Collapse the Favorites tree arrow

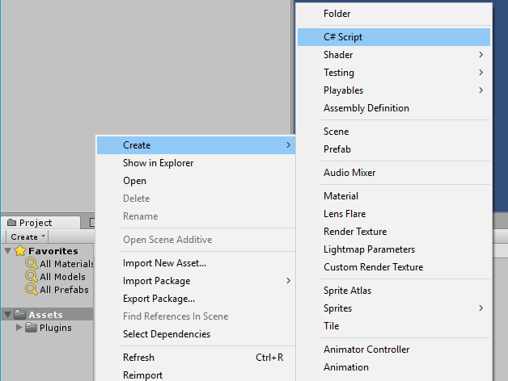[8, 251]
